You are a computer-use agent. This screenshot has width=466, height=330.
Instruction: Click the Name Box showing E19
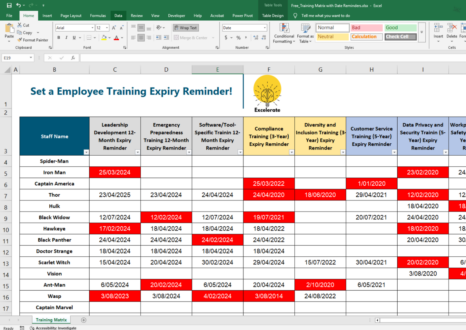[15, 58]
